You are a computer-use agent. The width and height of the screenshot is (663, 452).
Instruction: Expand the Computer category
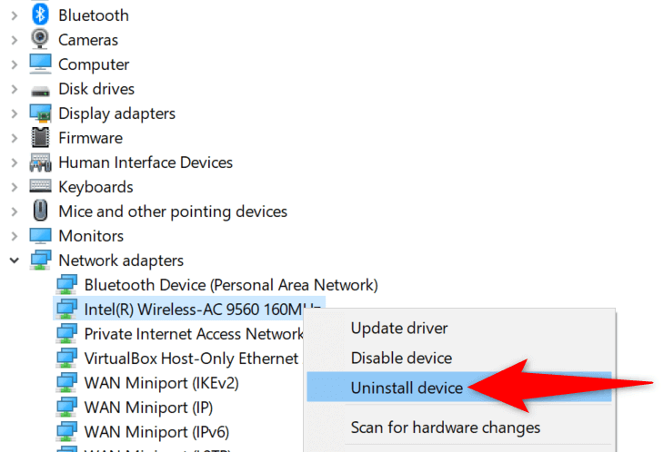tap(15, 64)
